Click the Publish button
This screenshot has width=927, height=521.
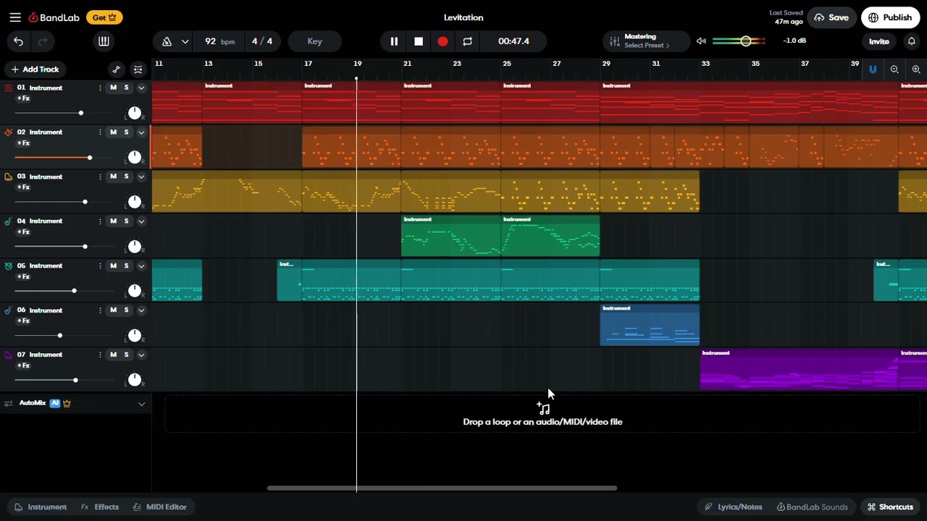890,17
